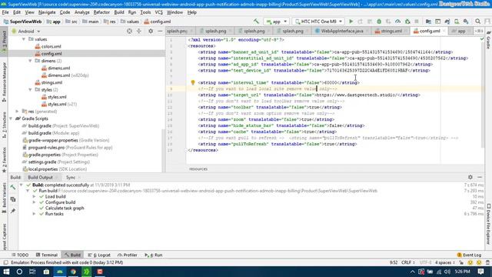492x277 pixels.
Task: Open the VCS menu
Action: click(x=159, y=12)
